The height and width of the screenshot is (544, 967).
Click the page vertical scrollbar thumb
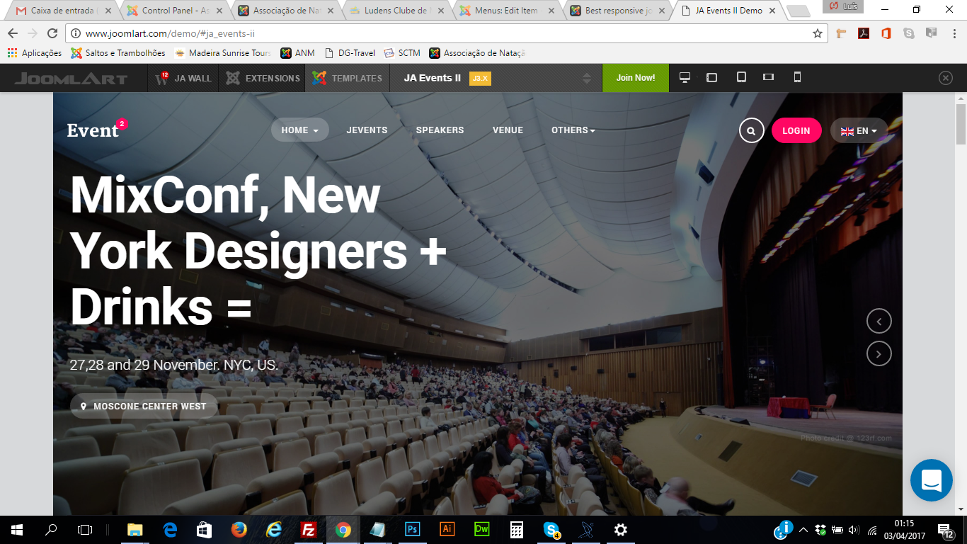[x=961, y=124]
